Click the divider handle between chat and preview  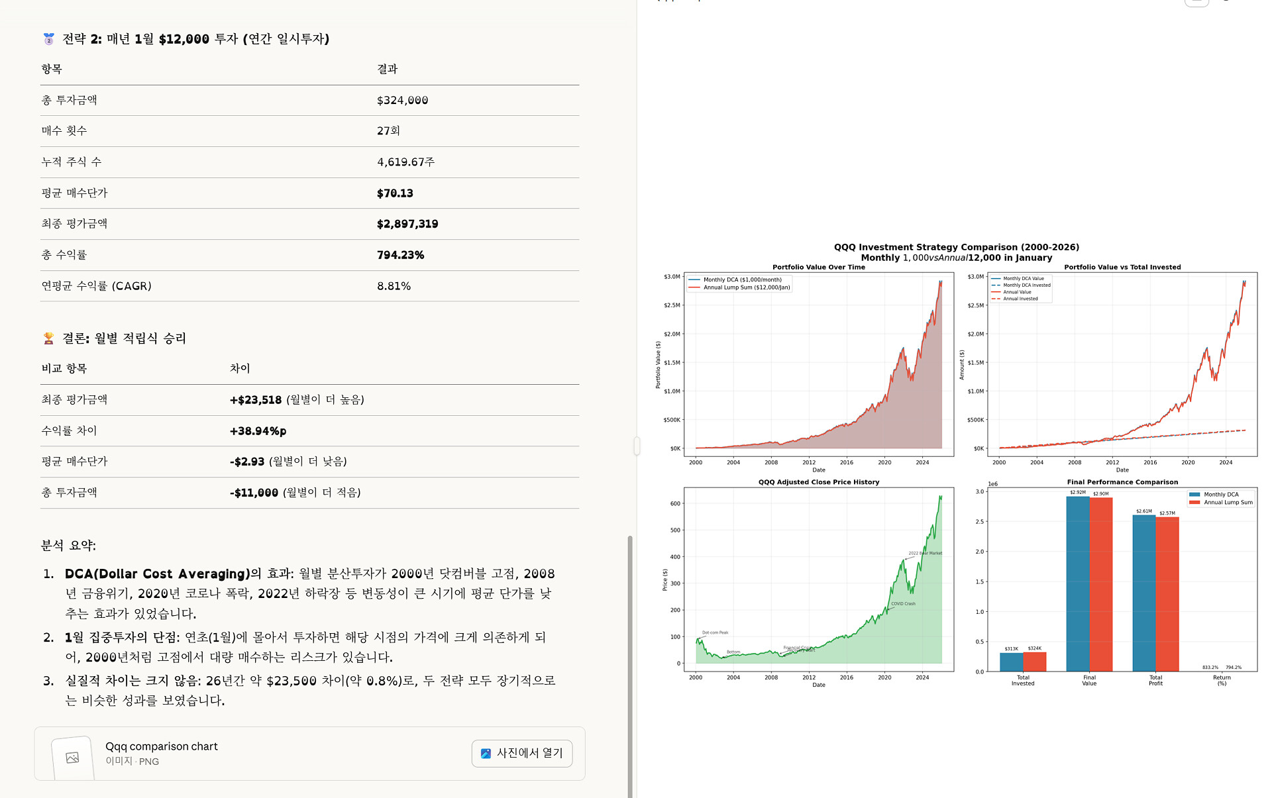tap(637, 446)
